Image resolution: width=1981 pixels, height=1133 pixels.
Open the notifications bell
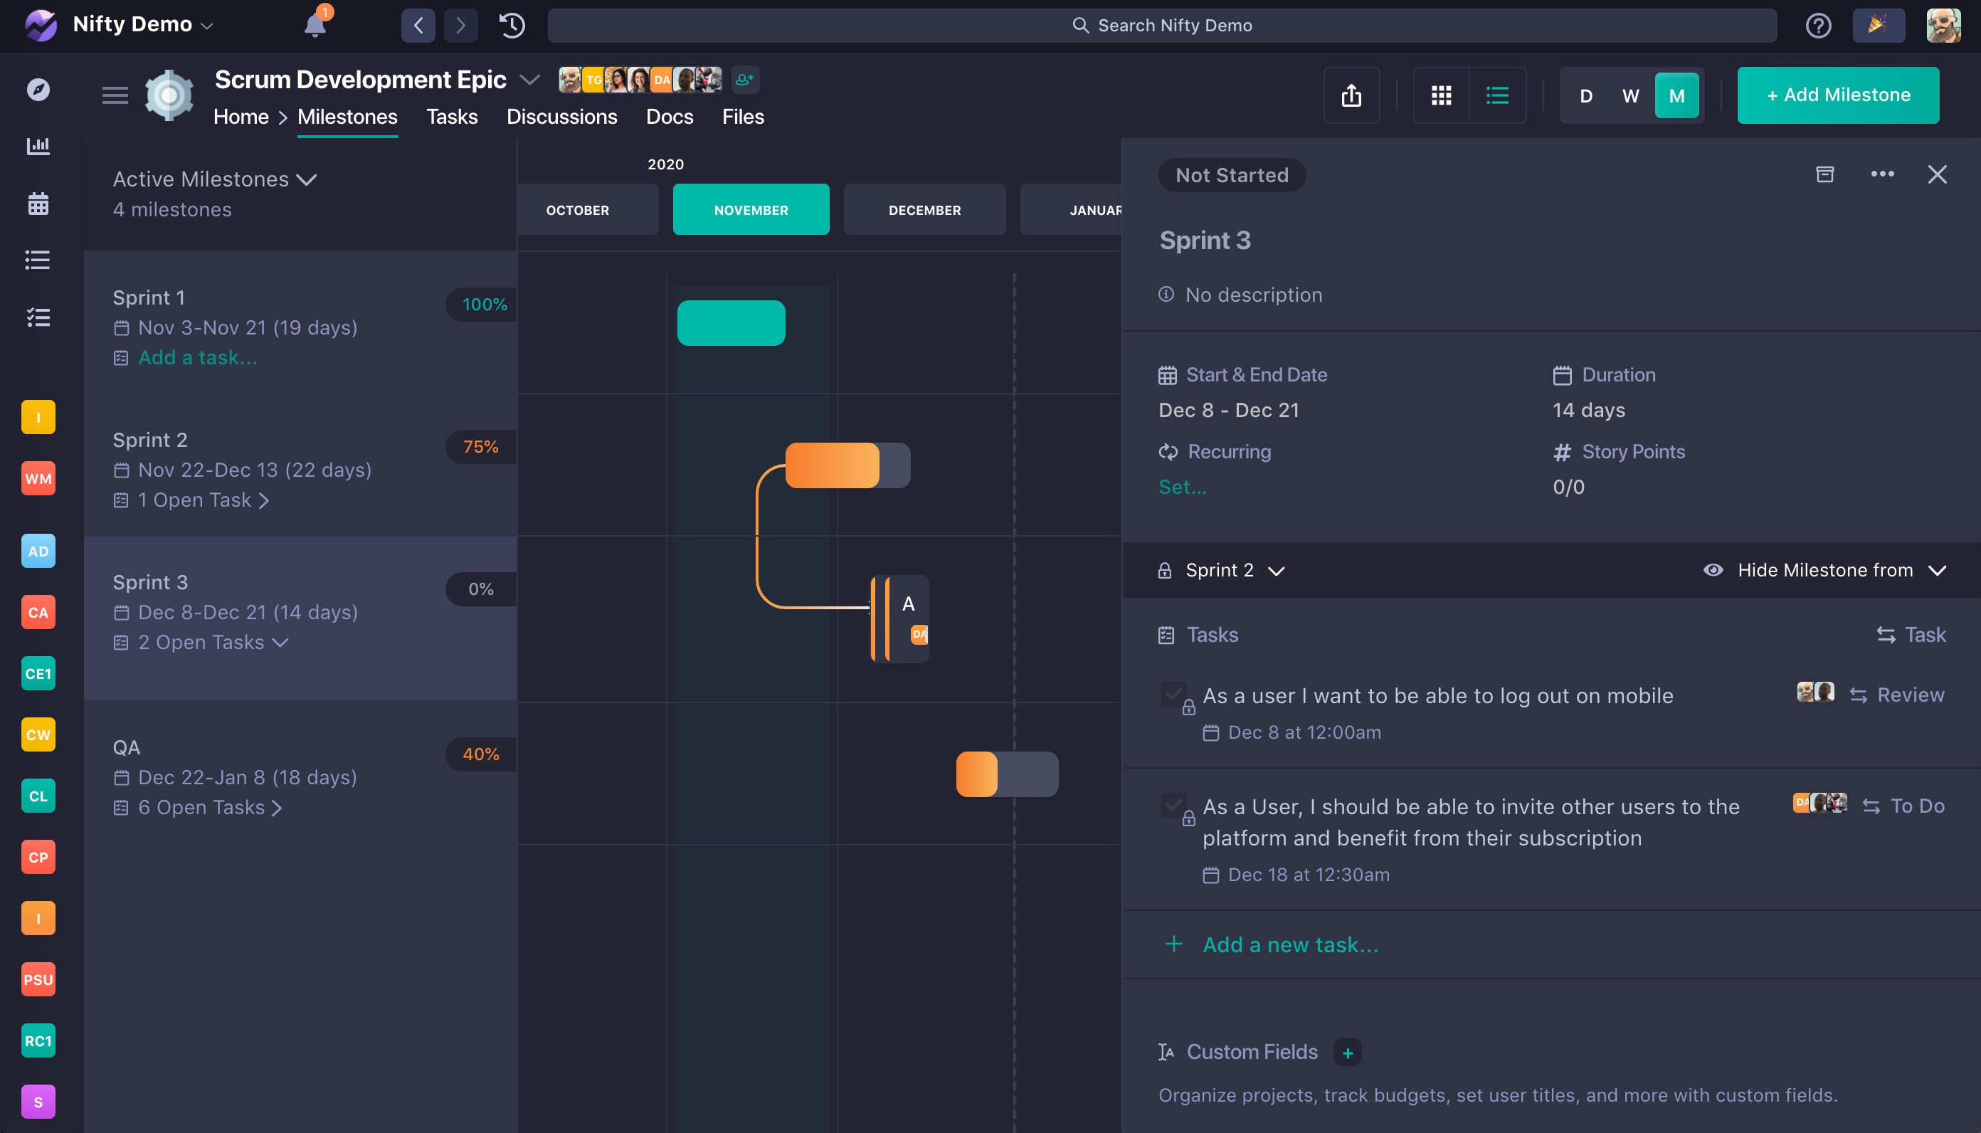tap(315, 25)
